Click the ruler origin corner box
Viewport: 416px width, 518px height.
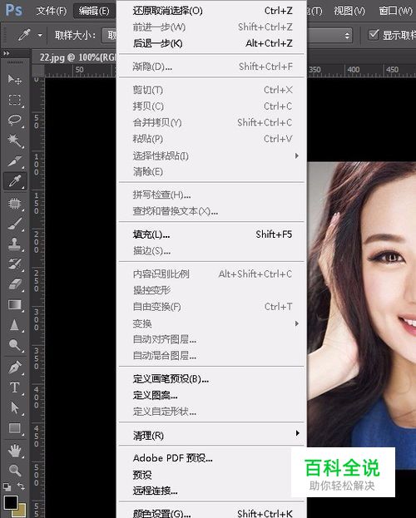[38, 71]
